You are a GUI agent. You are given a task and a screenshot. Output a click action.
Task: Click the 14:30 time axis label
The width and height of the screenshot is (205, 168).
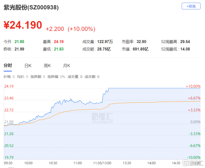(x=176, y=163)
